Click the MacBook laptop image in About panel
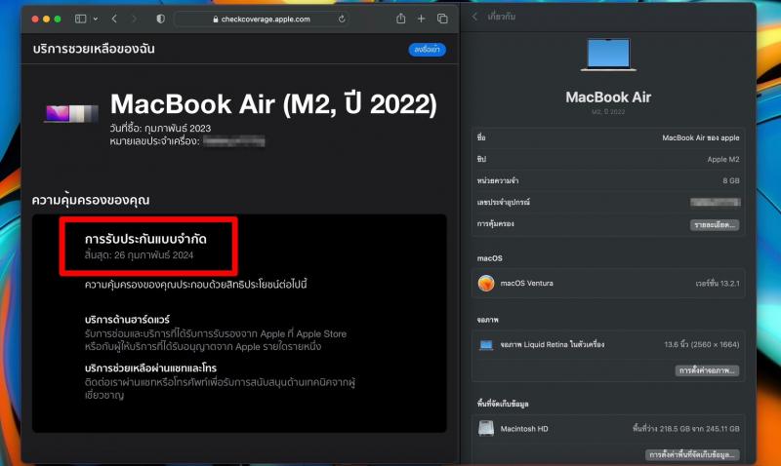The width and height of the screenshot is (781, 466). point(608,55)
